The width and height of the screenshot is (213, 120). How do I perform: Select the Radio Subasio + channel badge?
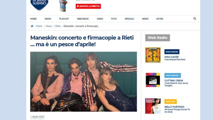click(173, 75)
